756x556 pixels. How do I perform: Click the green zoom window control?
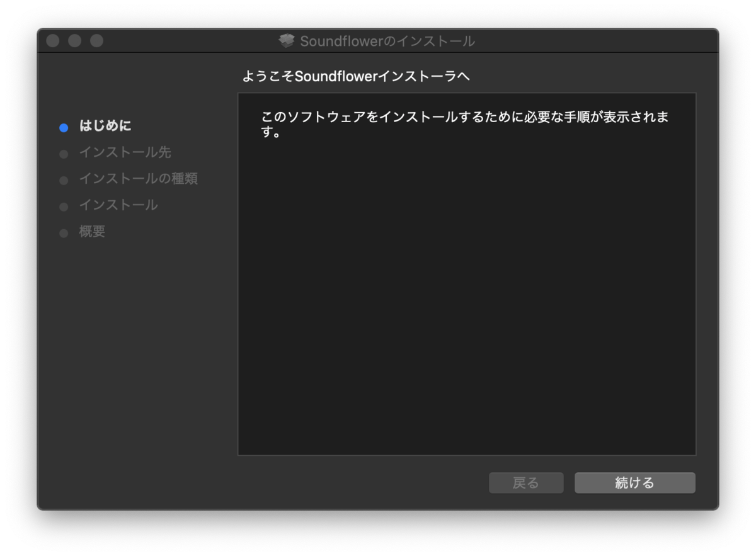tap(96, 40)
